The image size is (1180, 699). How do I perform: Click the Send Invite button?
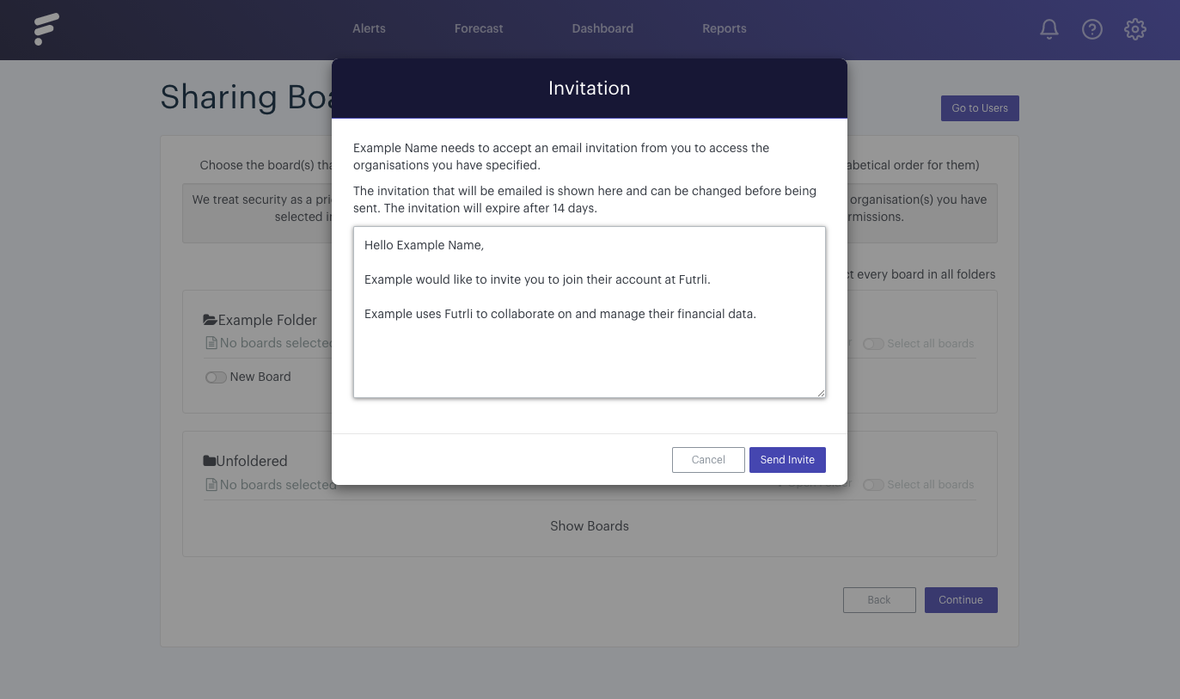tap(787, 460)
